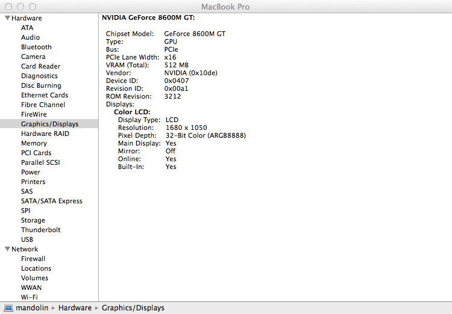The image size is (452, 314).
Task: Click the NVIDIA GeForce 8600M GT heading
Action: click(148, 17)
